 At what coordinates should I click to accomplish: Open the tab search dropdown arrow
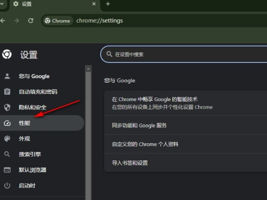2,4
